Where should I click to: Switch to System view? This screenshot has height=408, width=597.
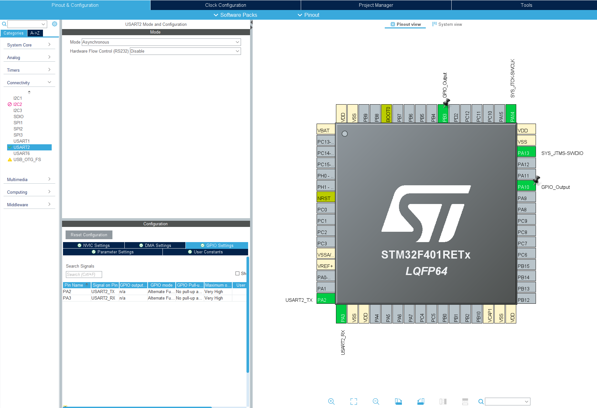pyautogui.click(x=447, y=24)
